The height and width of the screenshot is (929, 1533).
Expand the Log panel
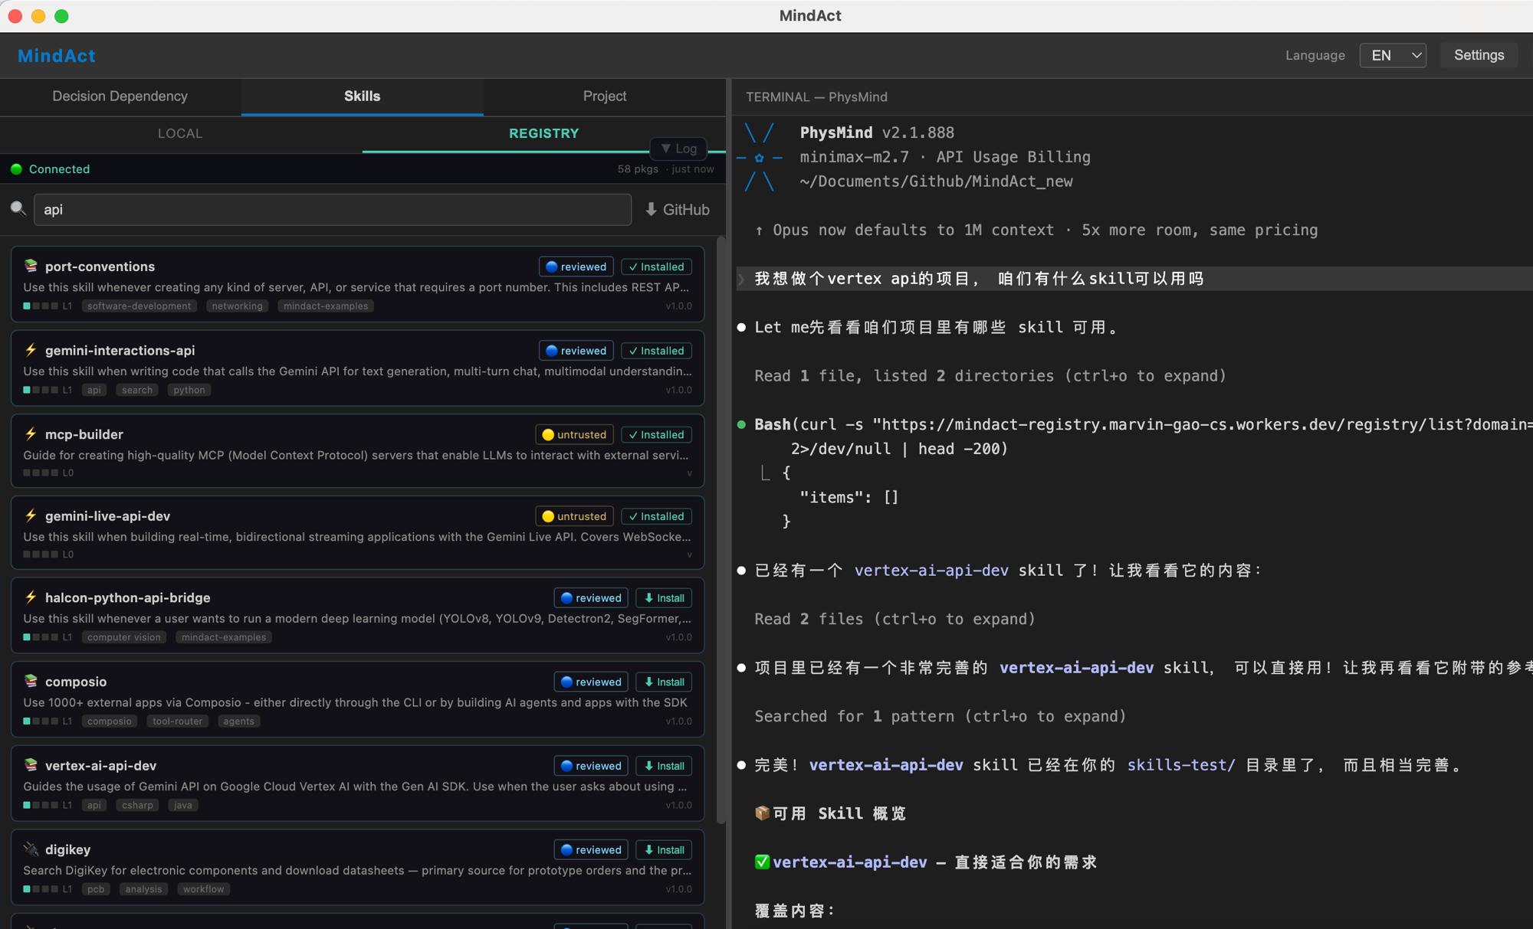click(x=678, y=149)
